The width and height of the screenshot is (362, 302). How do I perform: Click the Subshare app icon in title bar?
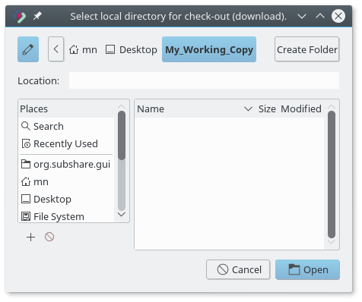[x=20, y=16]
